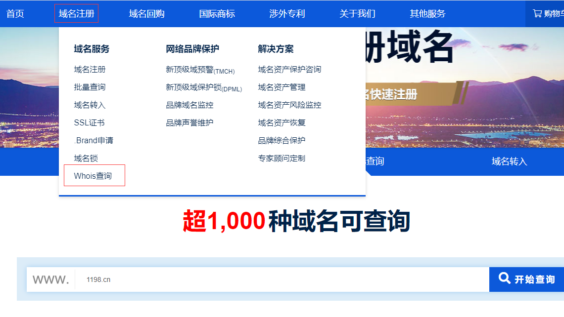Click the highlighted 域名注册 menu item
Screen dimensions: 564x317
[76, 14]
